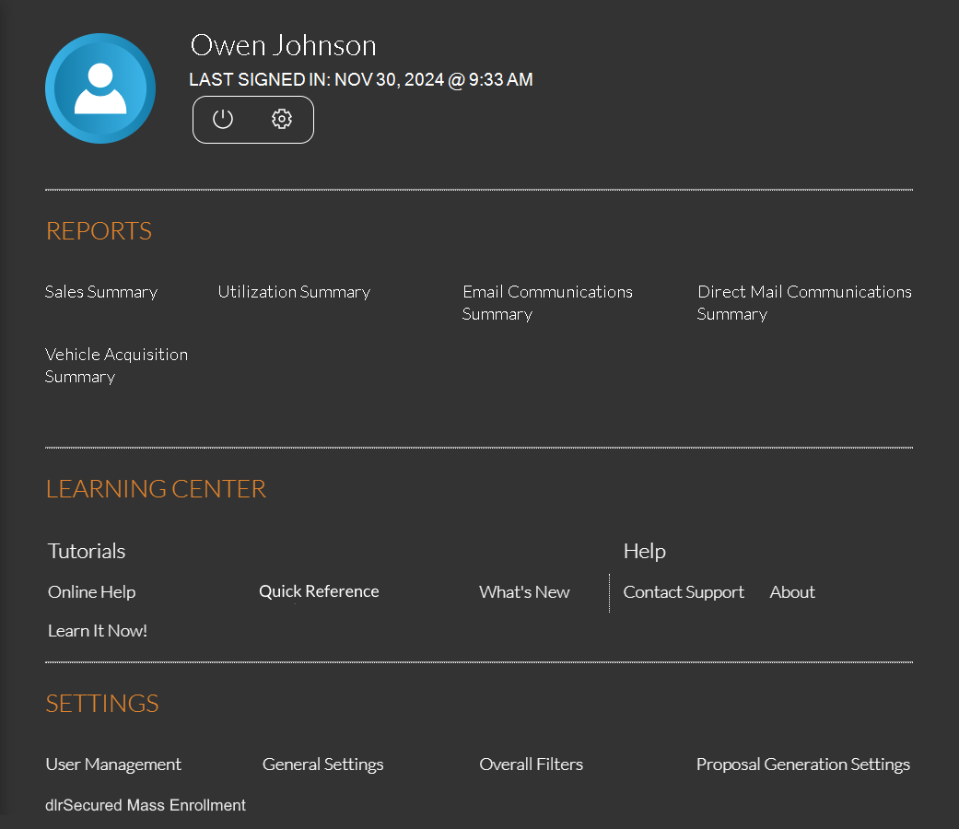Click the What's New link
This screenshot has height=829, width=959.
pyautogui.click(x=524, y=592)
